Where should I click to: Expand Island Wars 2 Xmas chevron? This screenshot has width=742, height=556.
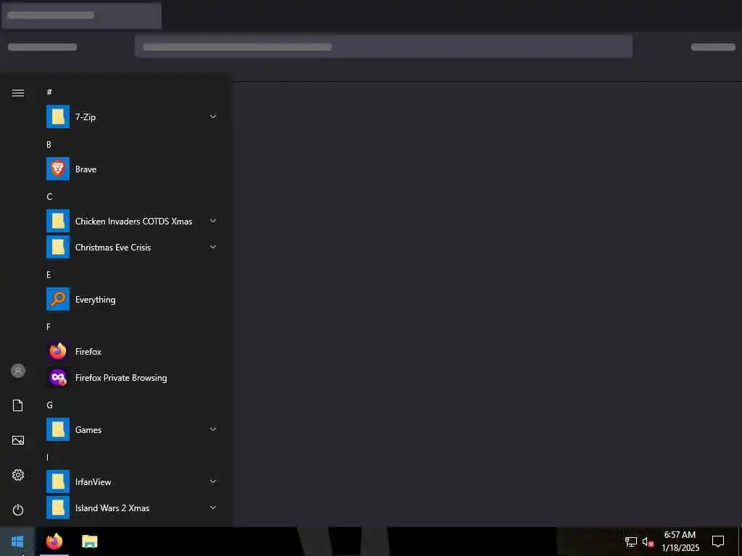[x=213, y=507]
